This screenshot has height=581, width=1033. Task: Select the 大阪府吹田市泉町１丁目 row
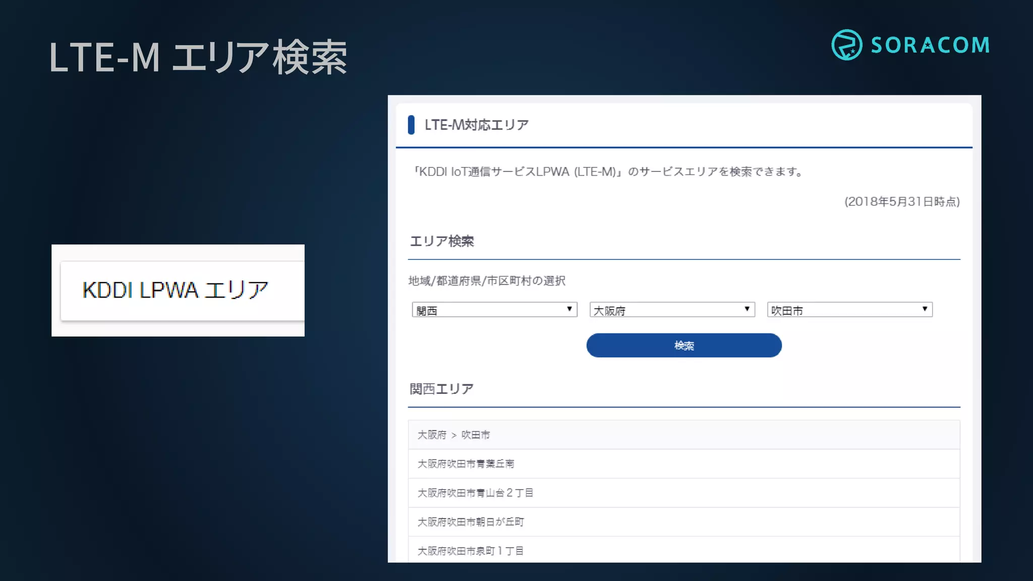(684, 550)
